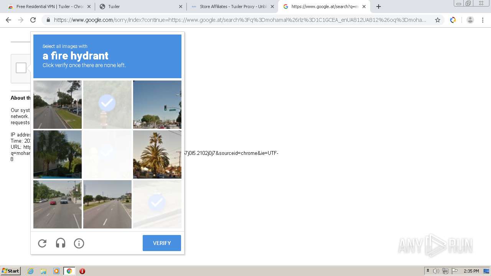This screenshot has width=491, height=276.
Task: Select the dark palm trees building tile
Action: [x=58, y=154]
